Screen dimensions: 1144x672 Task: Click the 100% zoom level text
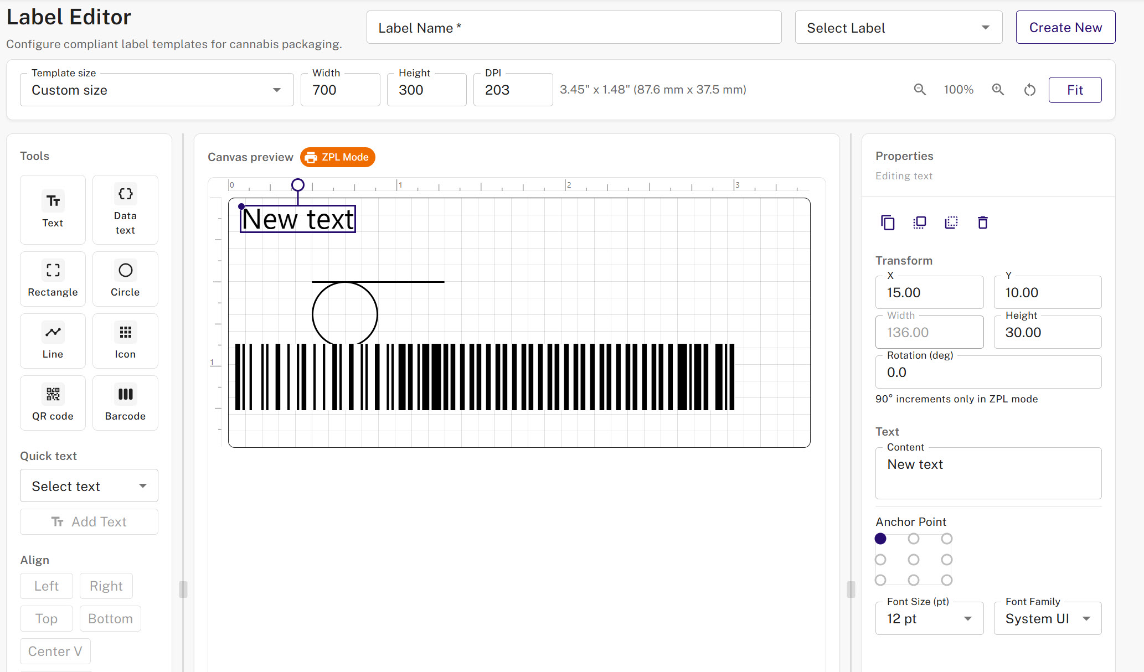(x=959, y=90)
